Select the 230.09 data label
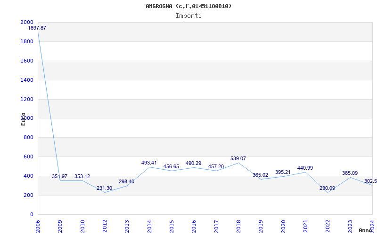Screen dimensions: 377x235 point(327,188)
